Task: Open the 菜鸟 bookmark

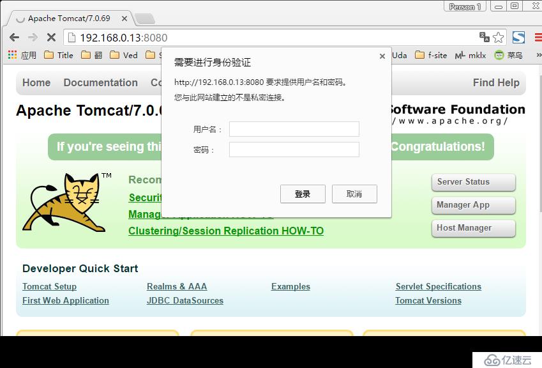Action: pyautogui.click(x=508, y=55)
